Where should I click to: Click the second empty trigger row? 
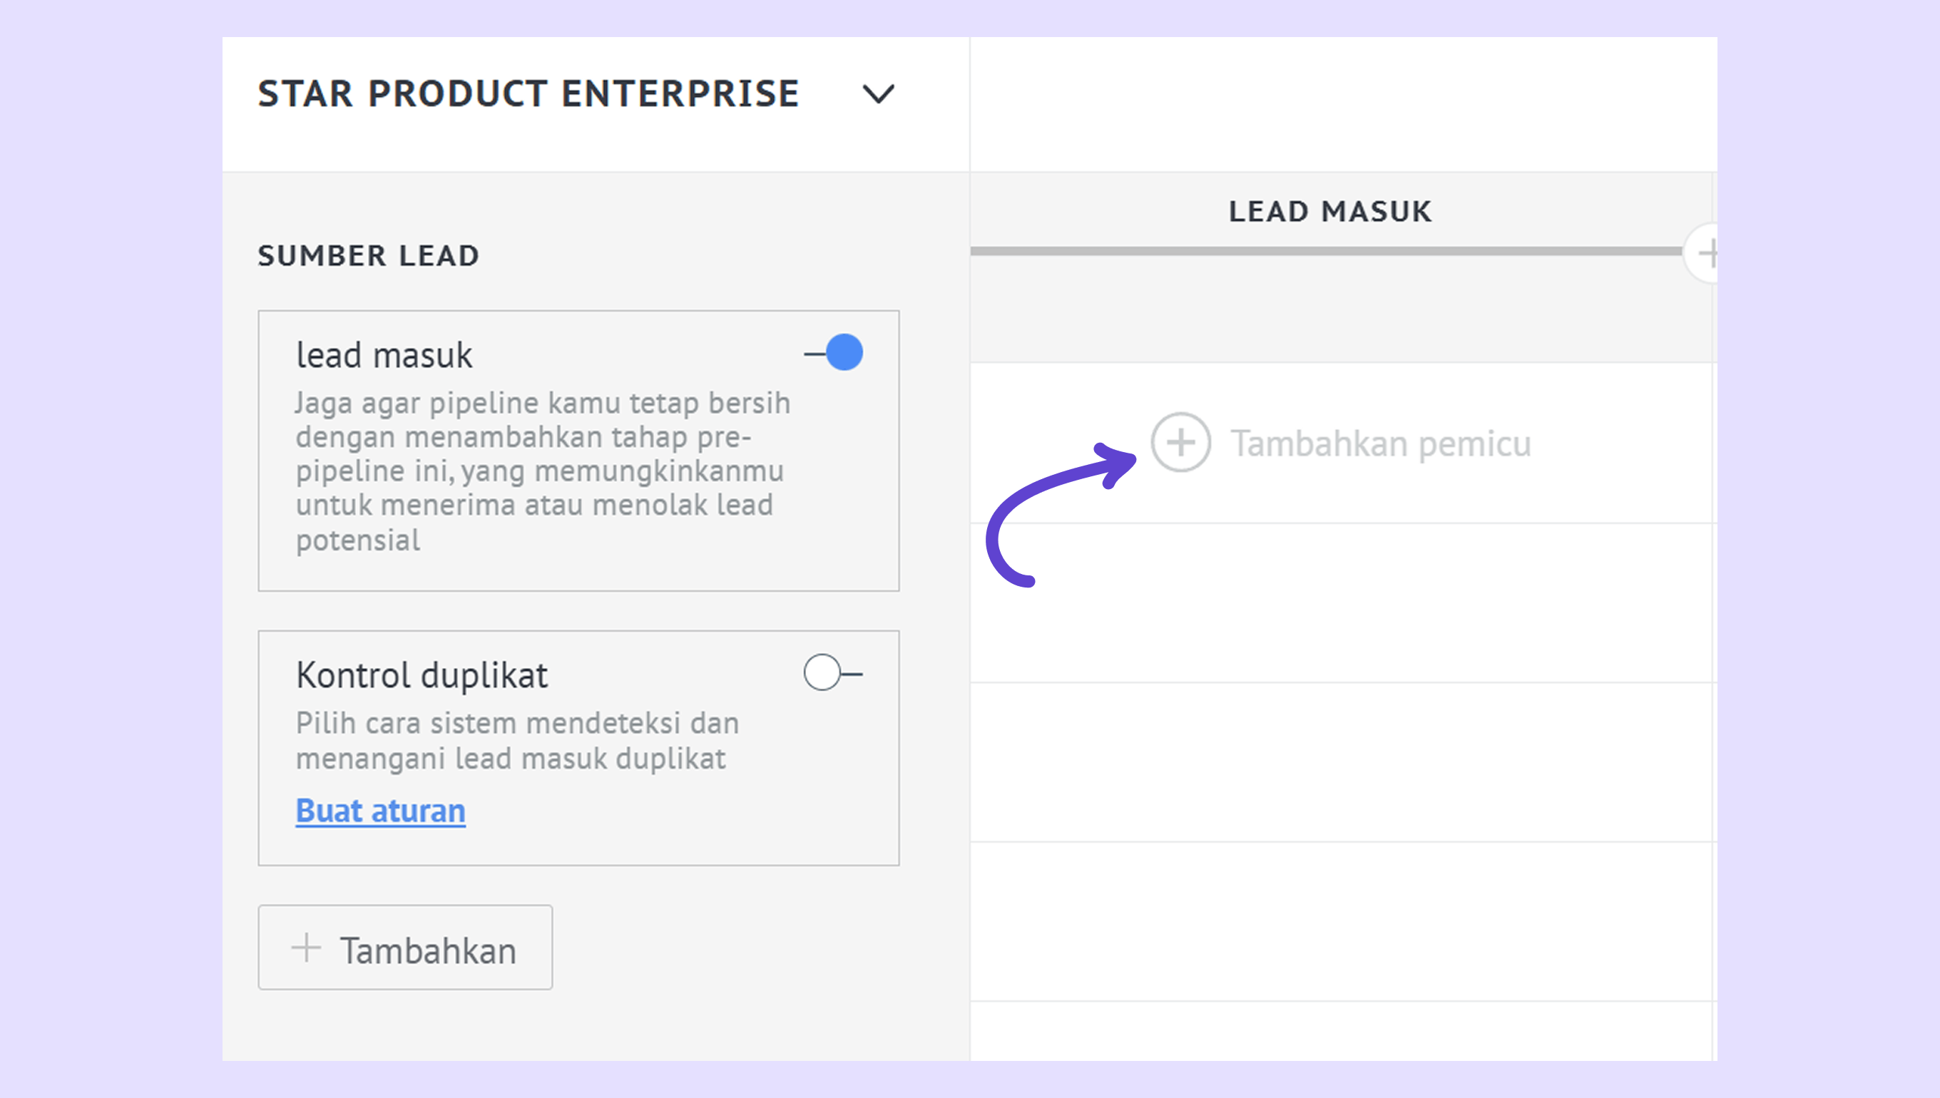point(1341,603)
